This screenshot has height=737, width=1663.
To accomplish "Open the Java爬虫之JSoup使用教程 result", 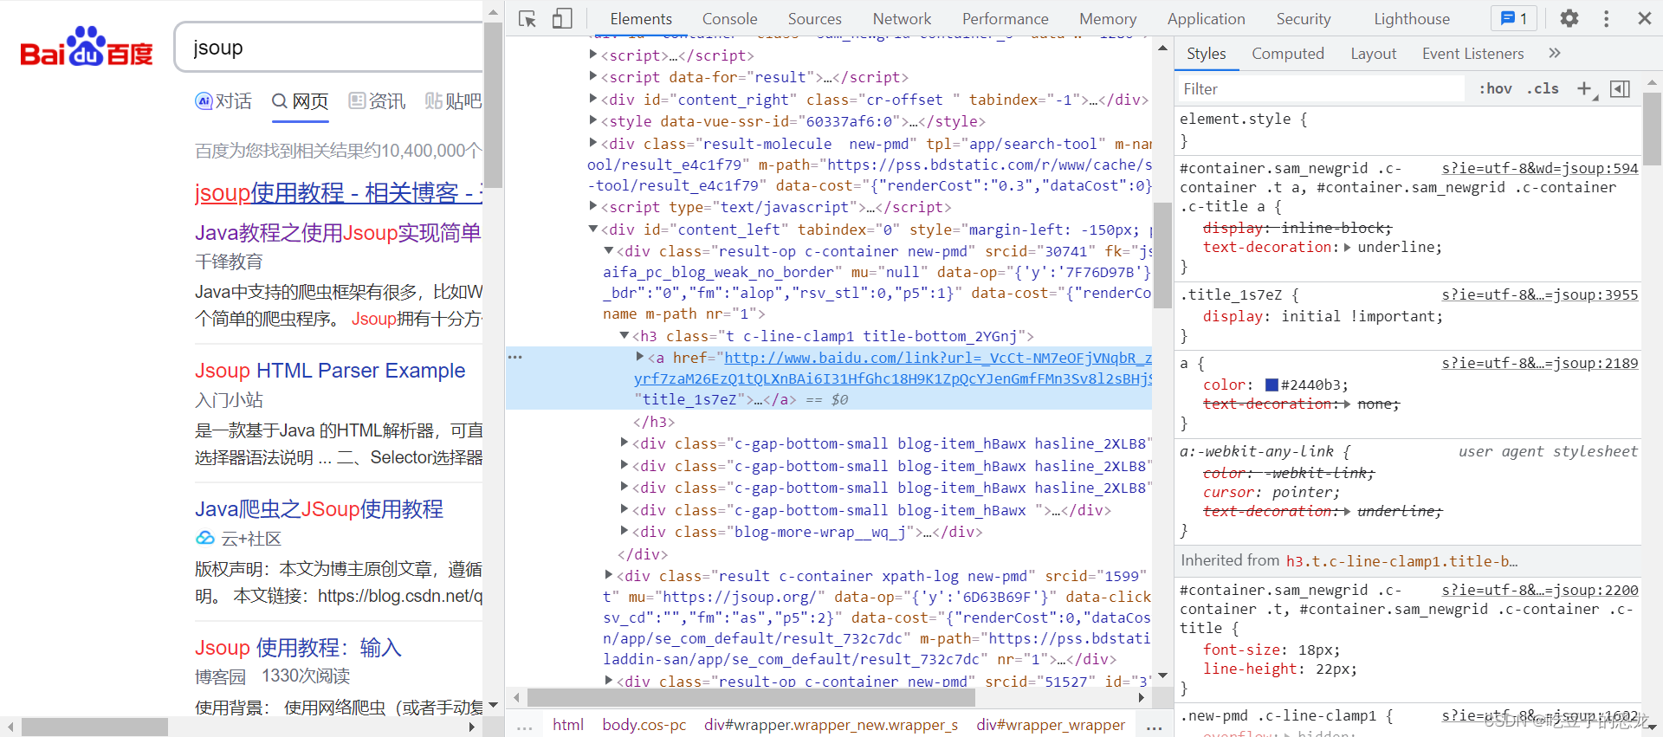I will pos(319,509).
